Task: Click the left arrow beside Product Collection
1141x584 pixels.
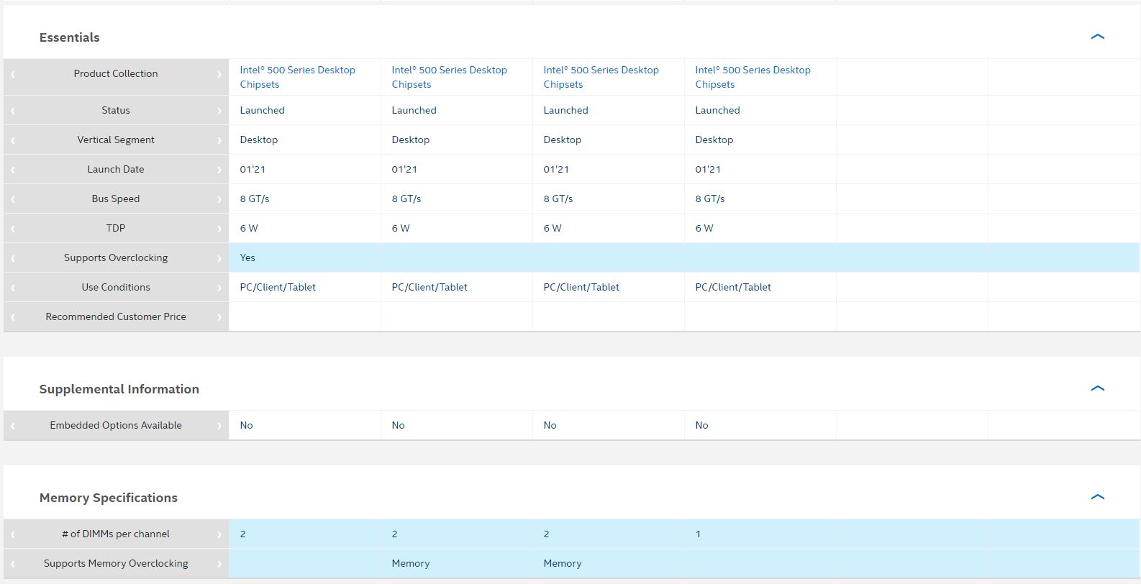Action: point(13,74)
